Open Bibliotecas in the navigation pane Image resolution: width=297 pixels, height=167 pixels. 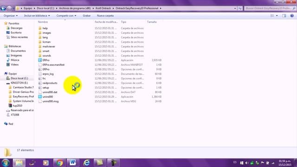15,46
